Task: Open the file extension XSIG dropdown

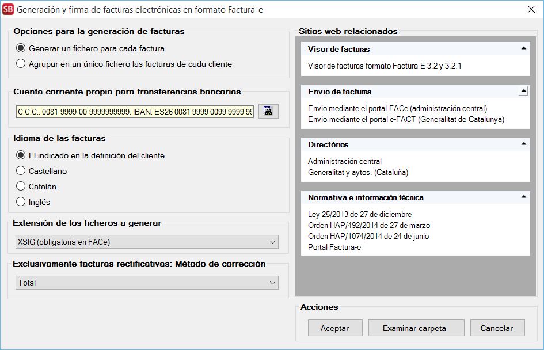Action: 147,242
